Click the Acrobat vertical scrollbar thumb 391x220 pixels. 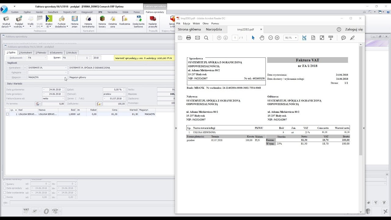361,101
